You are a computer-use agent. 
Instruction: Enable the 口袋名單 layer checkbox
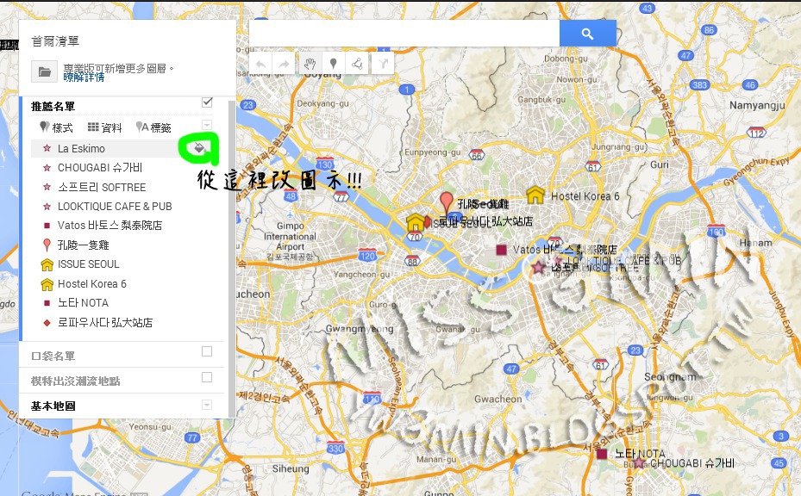[x=207, y=351]
